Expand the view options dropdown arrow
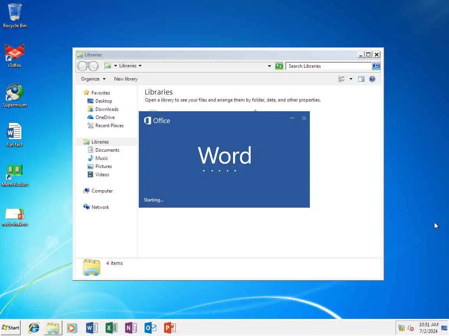449x336 pixels. coord(351,79)
